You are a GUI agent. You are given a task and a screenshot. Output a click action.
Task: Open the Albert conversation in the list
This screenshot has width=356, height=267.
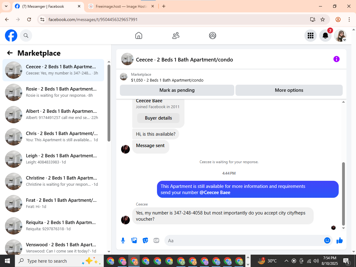click(53, 114)
